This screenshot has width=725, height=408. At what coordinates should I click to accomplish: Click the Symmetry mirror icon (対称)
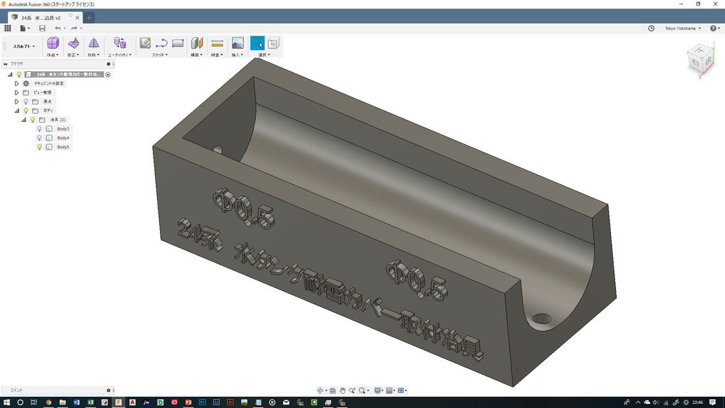pyautogui.click(x=93, y=43)
